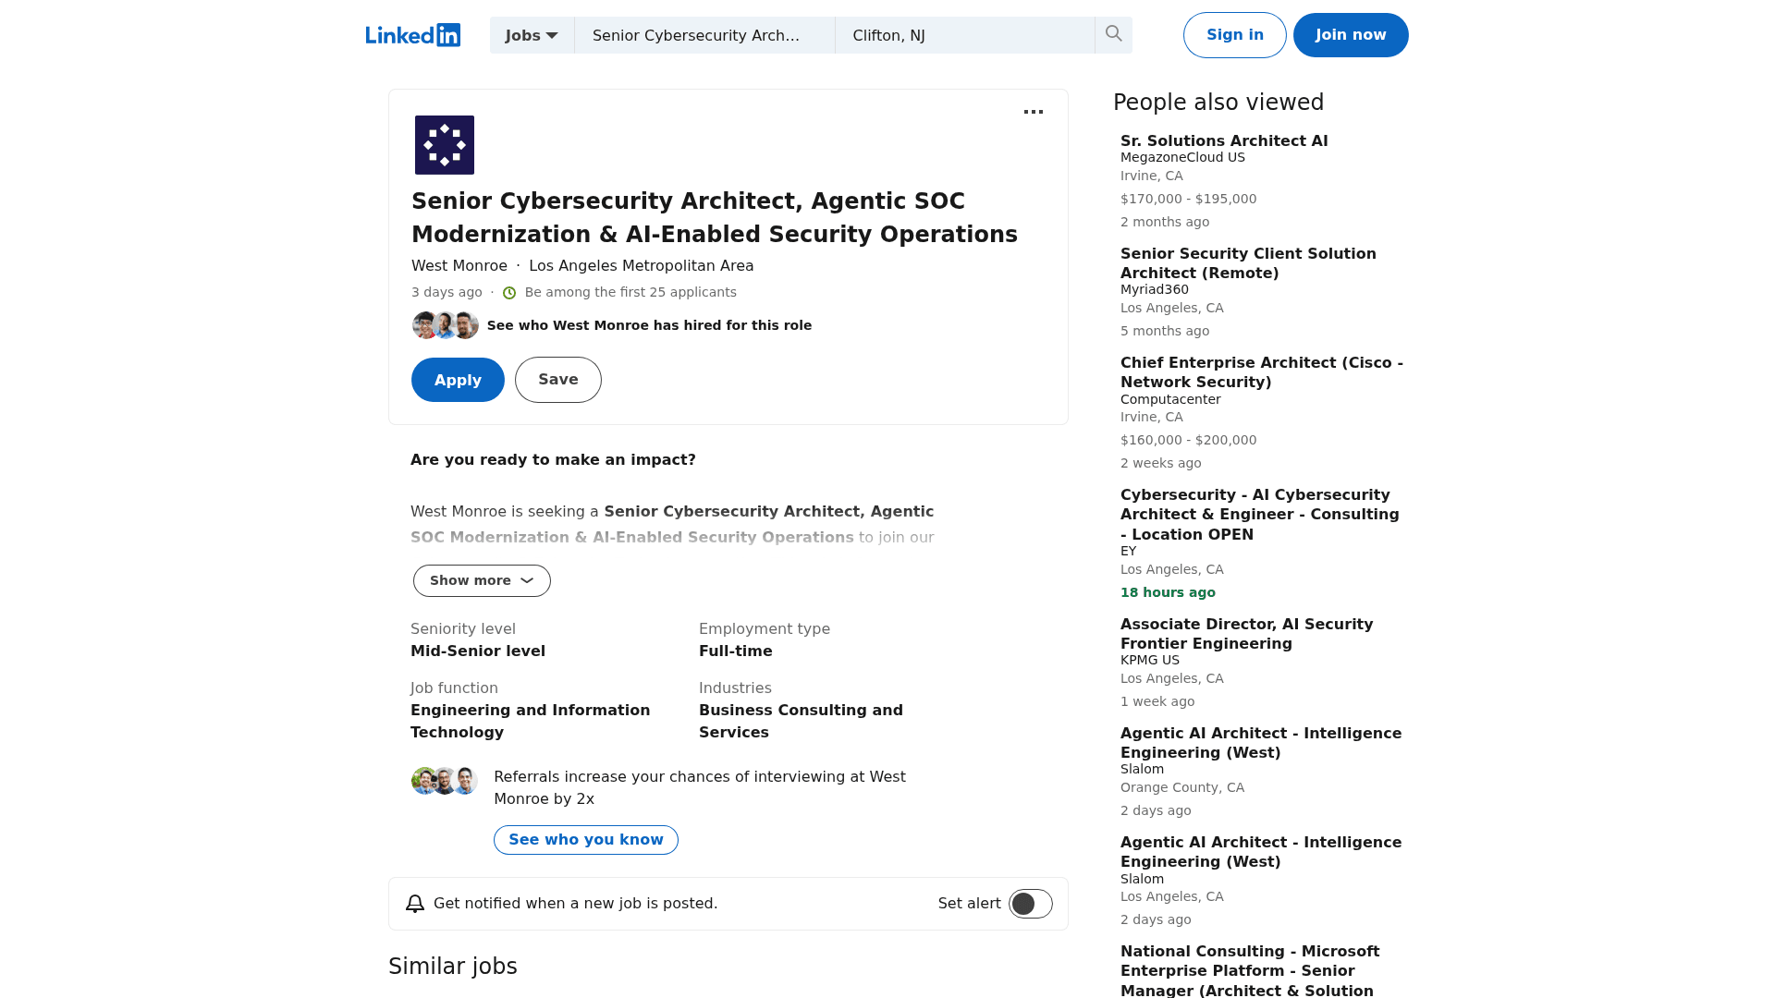Click the MegazoneCloud US company name
This screenshot has height=998, width=1775.
[x=1182, y=158]
